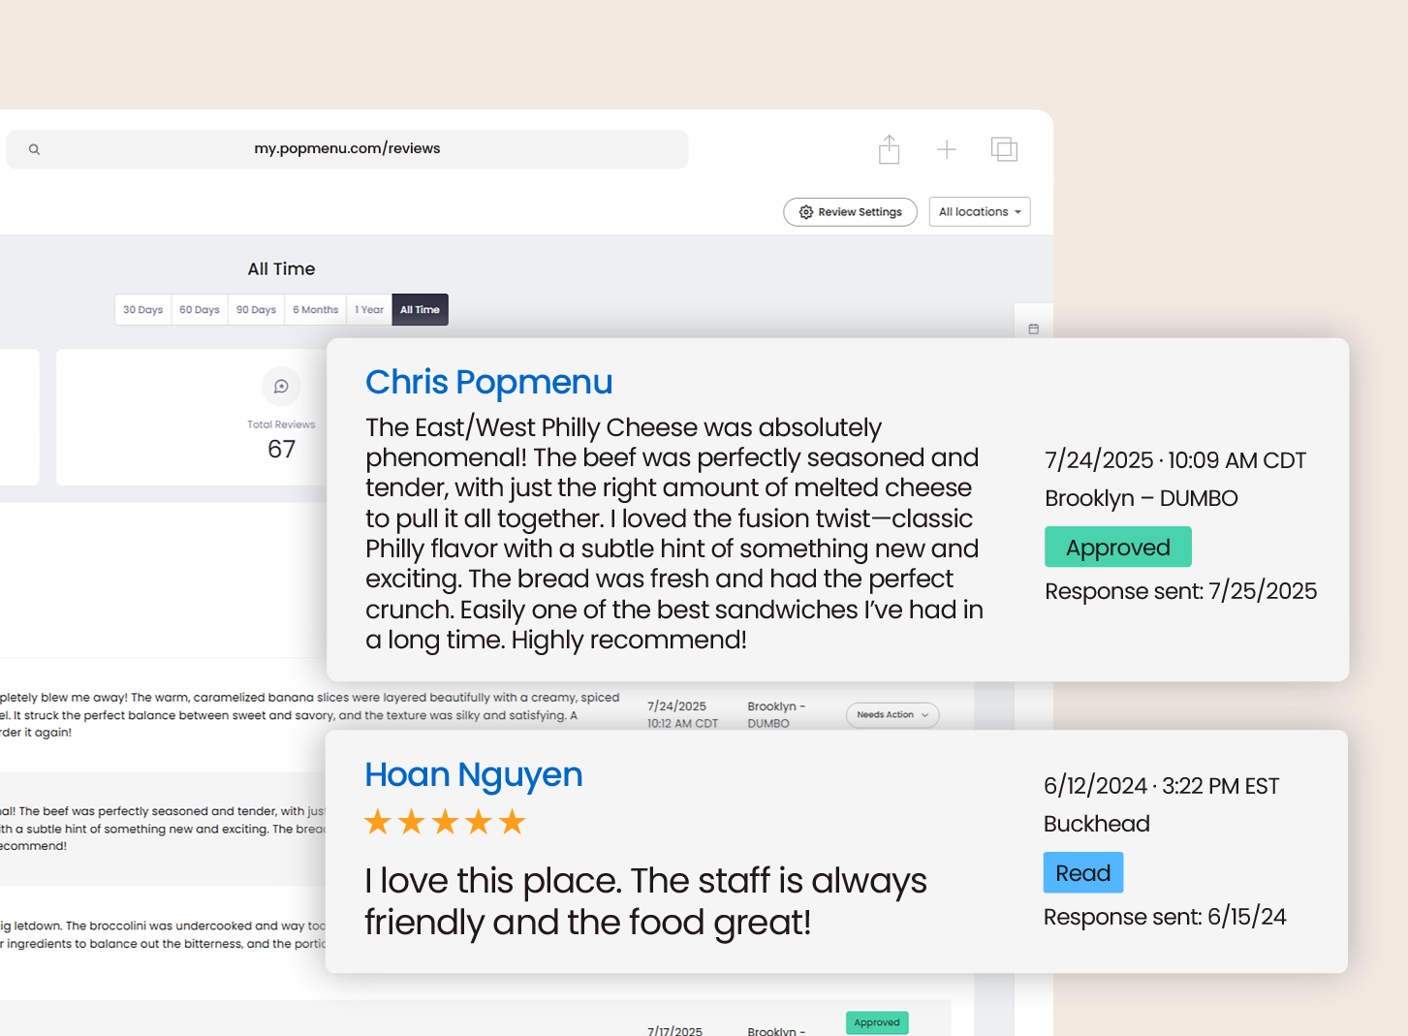Image resolution: width=1408 pixels, height=1036 pixels.
Task: Open a new tab with plus icon
Action: pos(947,149)
